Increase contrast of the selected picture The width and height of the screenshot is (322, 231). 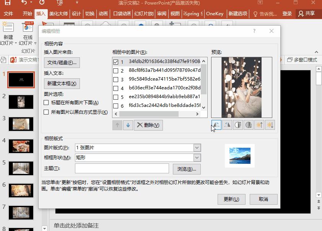[x=237, y=124]
